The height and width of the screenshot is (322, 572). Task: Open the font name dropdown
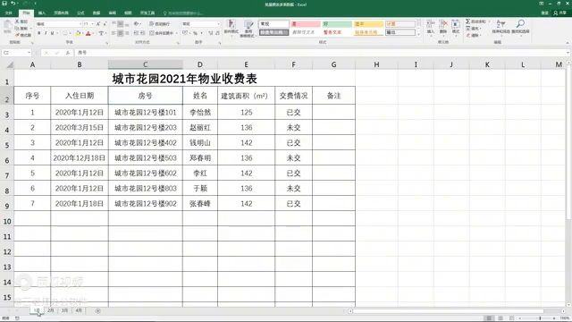(80, 24)
